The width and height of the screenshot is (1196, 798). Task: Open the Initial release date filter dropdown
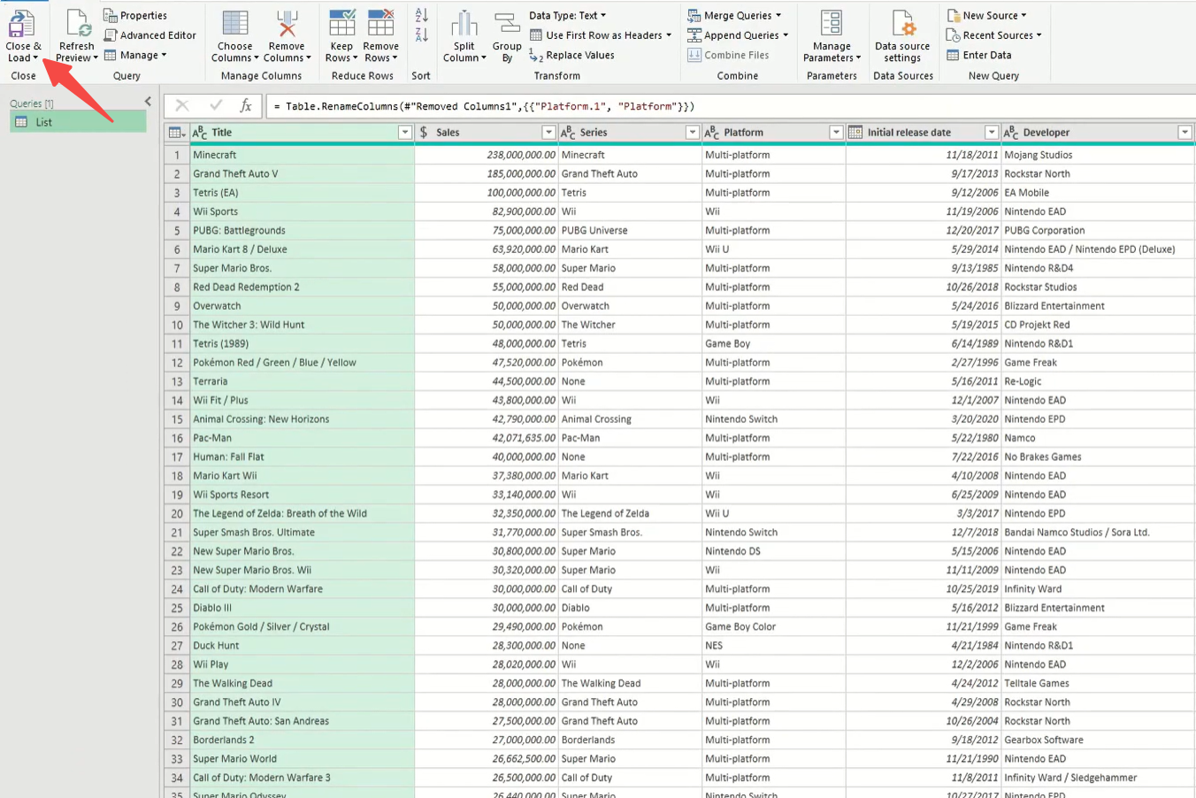pos(992,133)
